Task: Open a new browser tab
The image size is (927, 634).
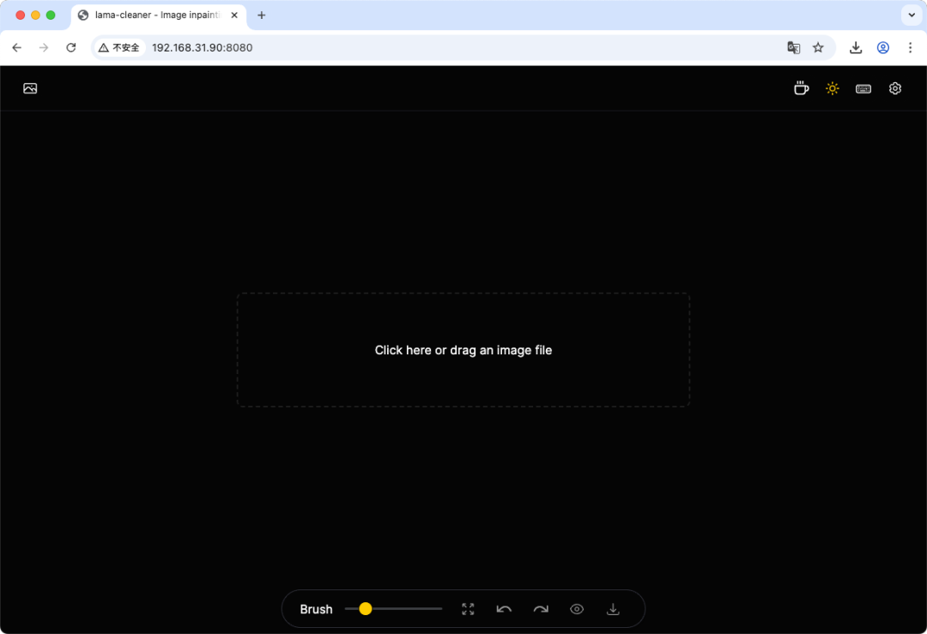Action: (262, 15)
